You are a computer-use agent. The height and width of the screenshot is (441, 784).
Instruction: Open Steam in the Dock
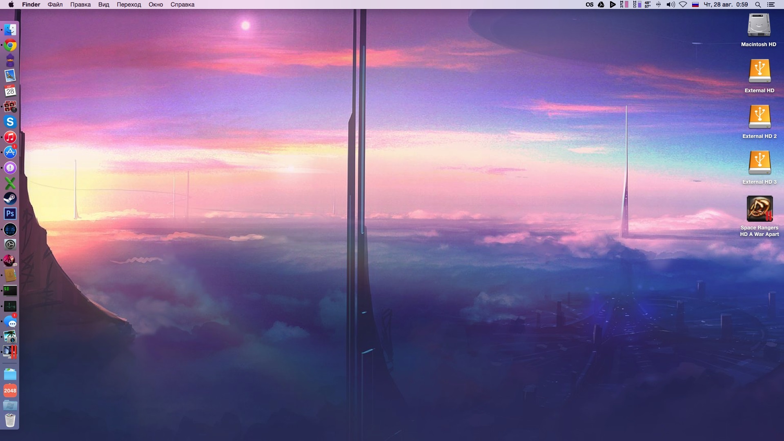[10, 198]
